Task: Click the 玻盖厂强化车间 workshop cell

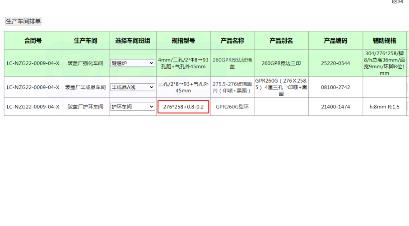Action: [x=85, y=63]
